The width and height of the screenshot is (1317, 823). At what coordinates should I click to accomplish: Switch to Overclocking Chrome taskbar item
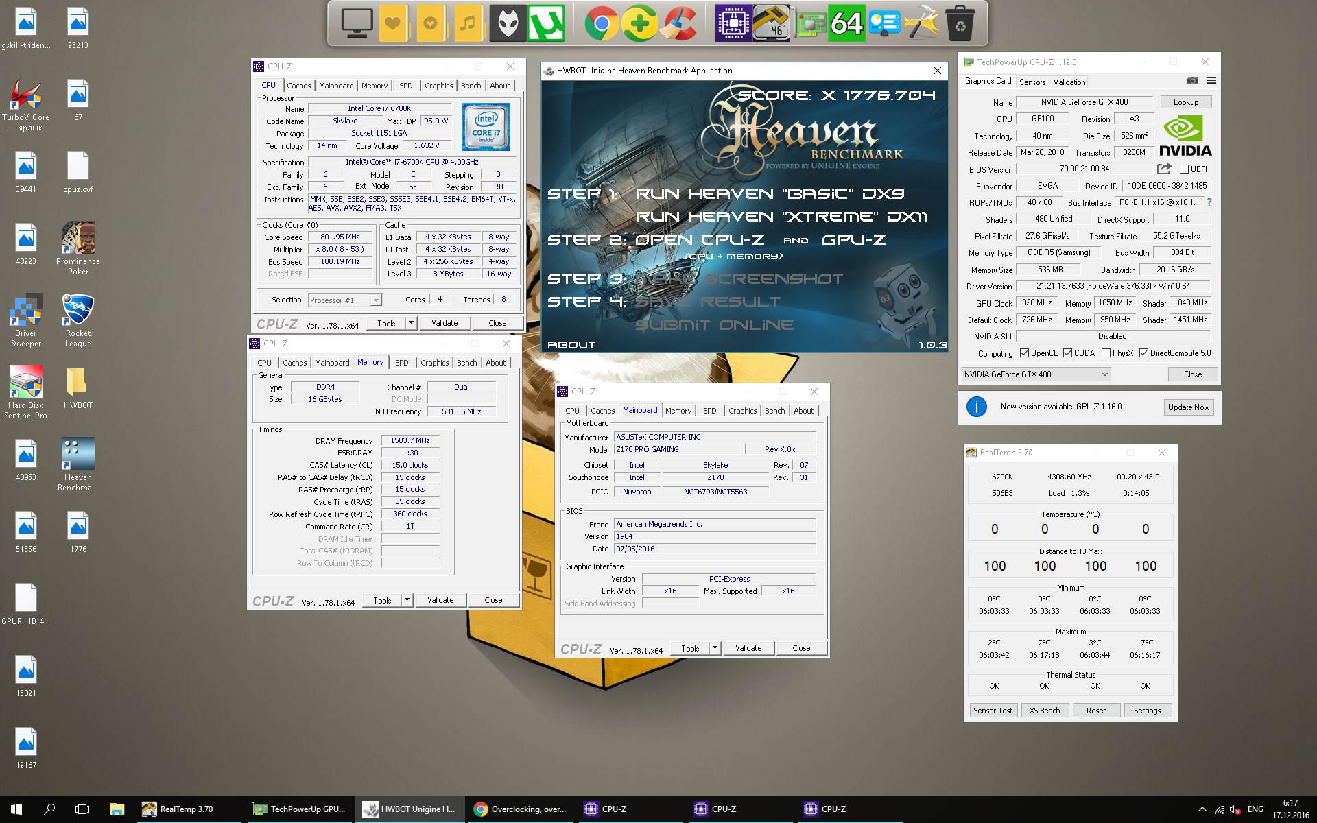pyautogui.click(x=521, y=809)
